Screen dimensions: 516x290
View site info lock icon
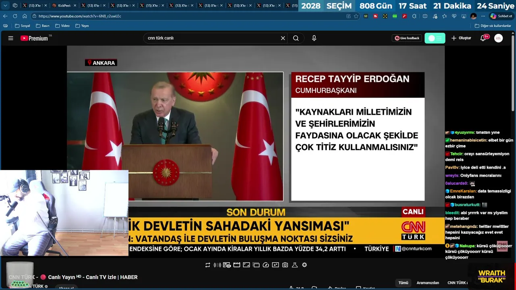34,16
